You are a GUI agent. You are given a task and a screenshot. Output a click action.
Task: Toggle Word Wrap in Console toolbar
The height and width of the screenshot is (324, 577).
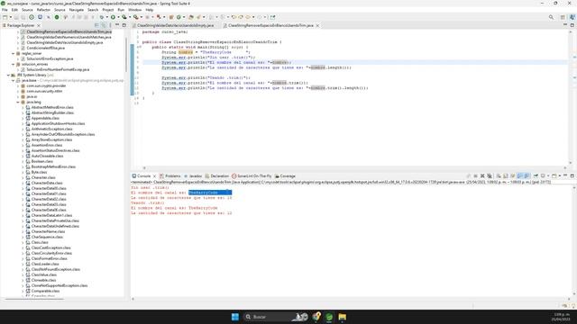(513, 176)
